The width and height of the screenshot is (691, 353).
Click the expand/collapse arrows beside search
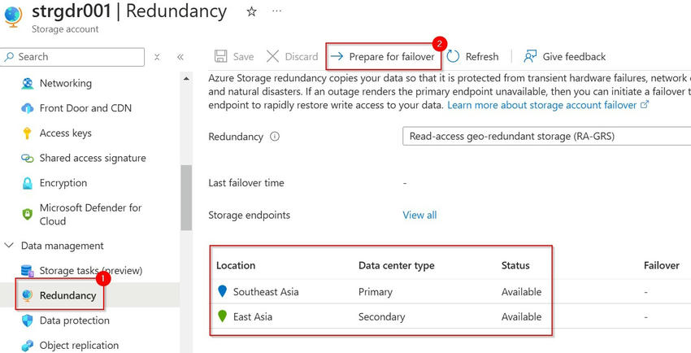[157, 57]
